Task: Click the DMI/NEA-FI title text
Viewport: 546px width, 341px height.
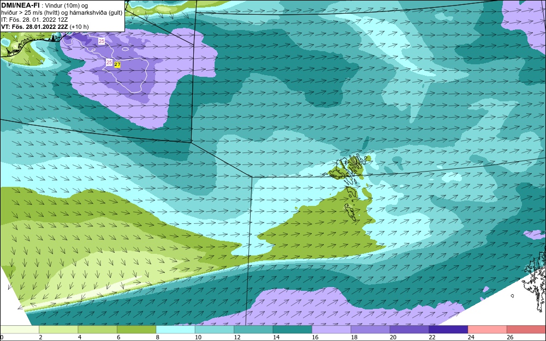Action: 20,5
